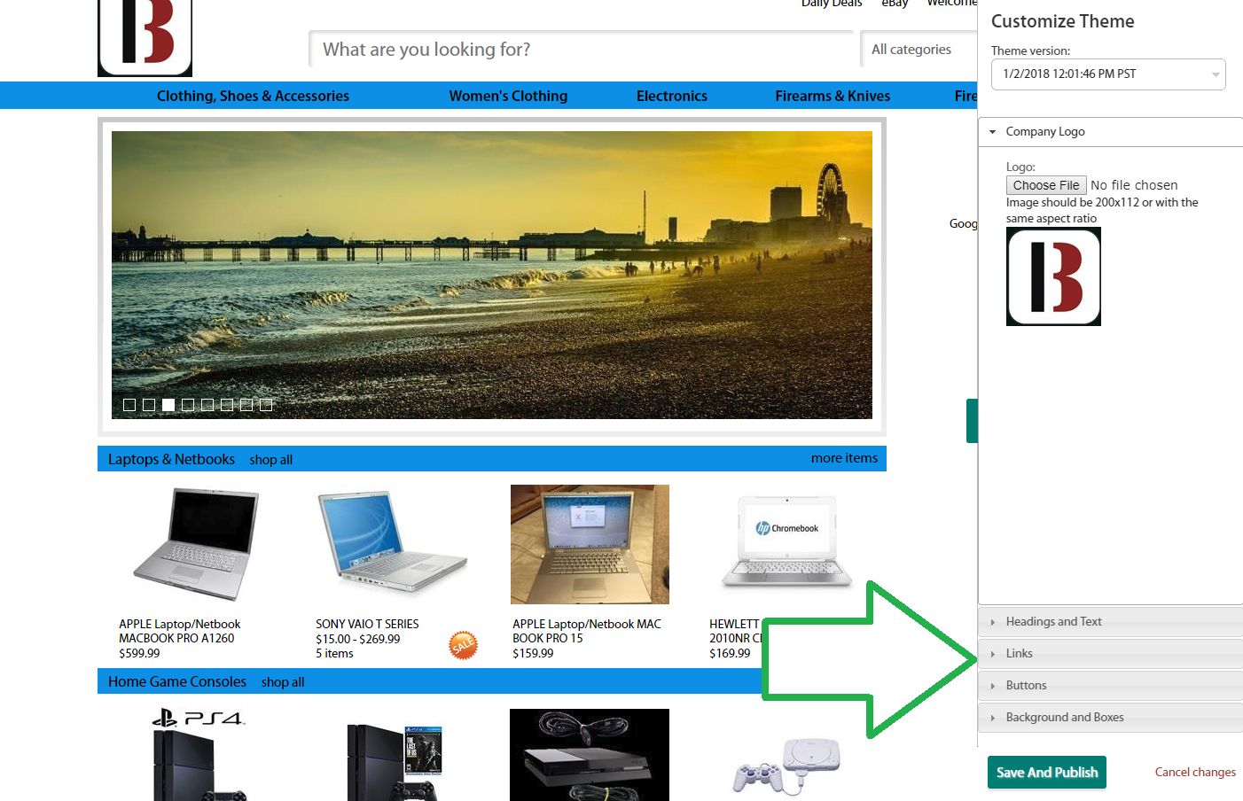
Task: Select the last carousel slide indicator
Action: (x=266, y=405)
